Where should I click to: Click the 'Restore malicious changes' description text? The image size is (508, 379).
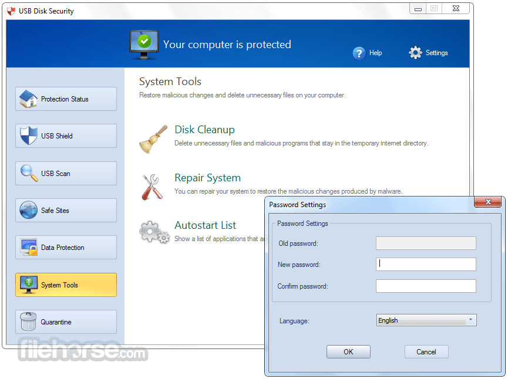click(x=243, y=95)
